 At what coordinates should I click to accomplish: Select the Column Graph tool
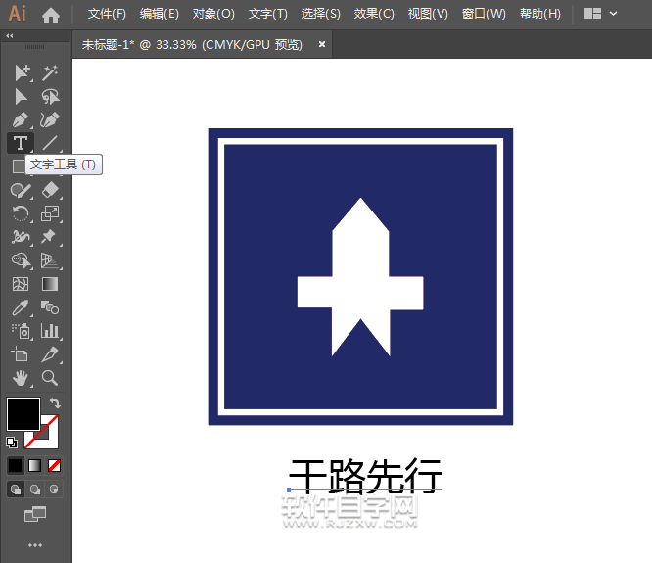(x=50, y=331)
